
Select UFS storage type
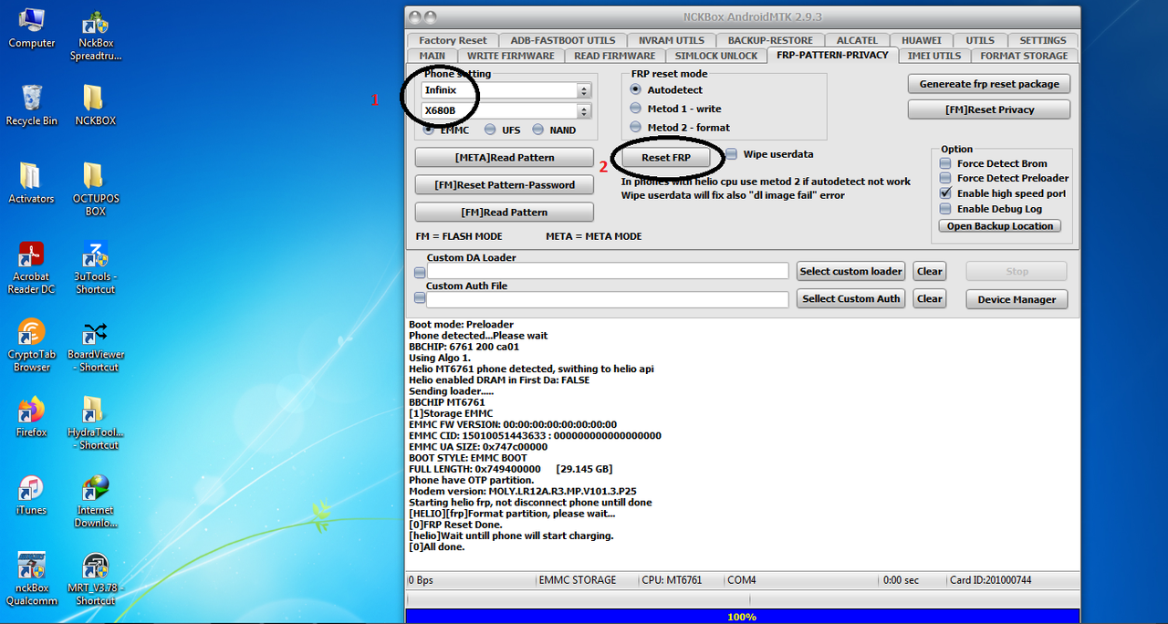coord(490,130)
